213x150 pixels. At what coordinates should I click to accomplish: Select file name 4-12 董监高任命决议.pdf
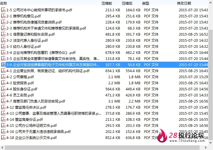(26, 107)
